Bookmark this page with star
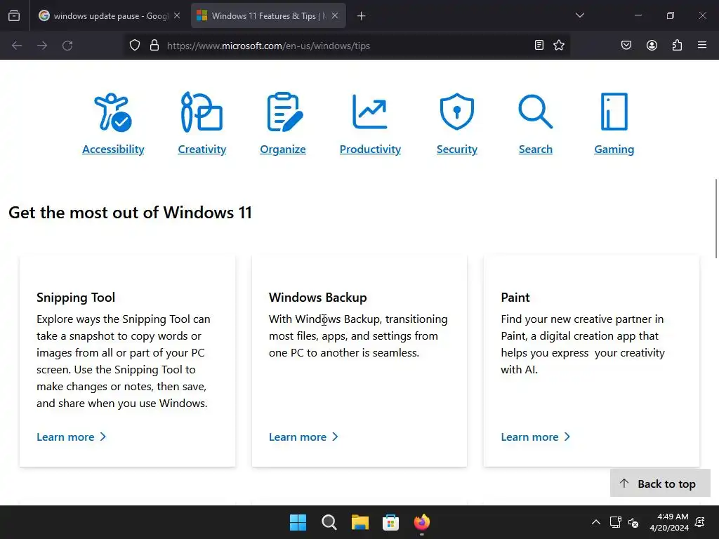 [559, 45]
